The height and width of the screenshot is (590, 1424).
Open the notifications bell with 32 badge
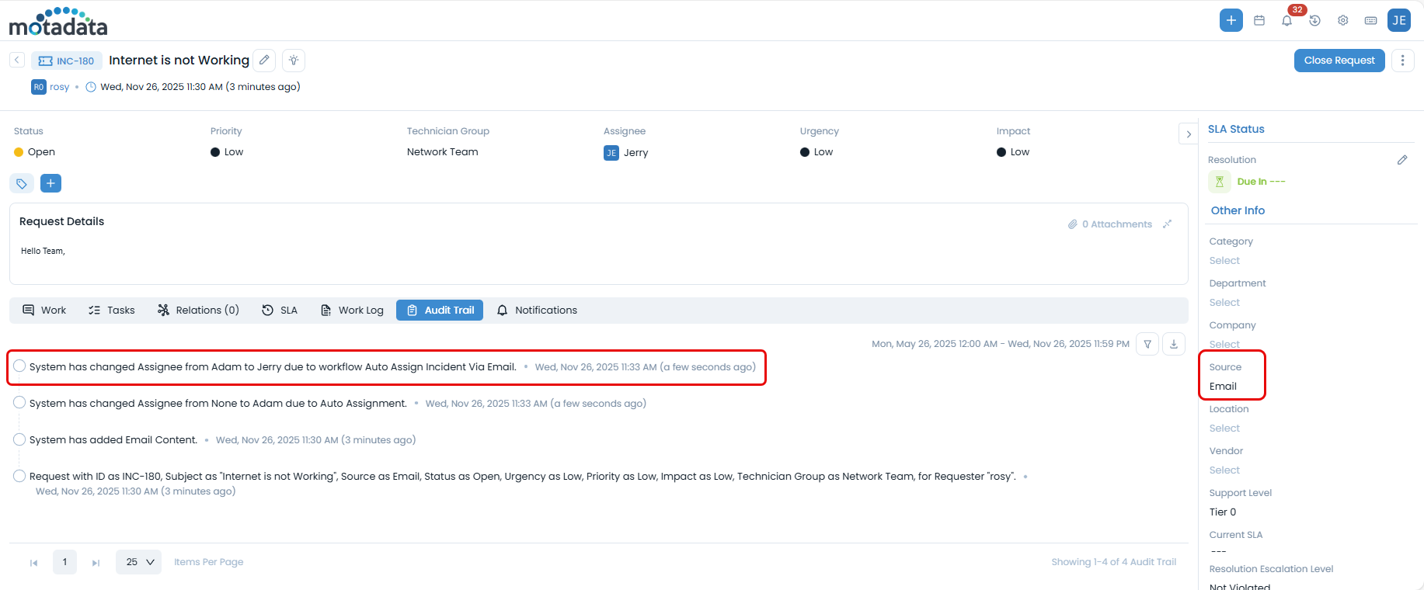[1286, 20]
